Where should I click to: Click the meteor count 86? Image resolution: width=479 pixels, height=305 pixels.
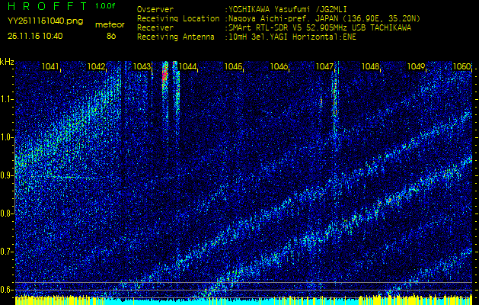coord(111,36)
